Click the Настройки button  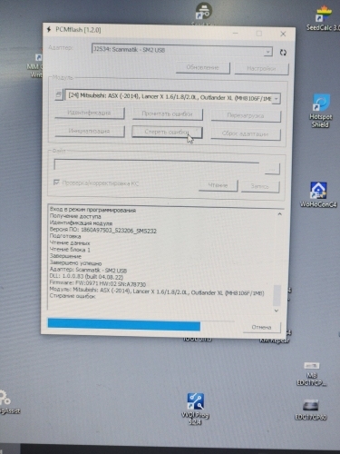261,69
